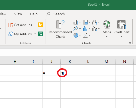This screenshot has width=136, height=108.
Task: Open Charts dialog launcher
Action: [x=130, y=43]
